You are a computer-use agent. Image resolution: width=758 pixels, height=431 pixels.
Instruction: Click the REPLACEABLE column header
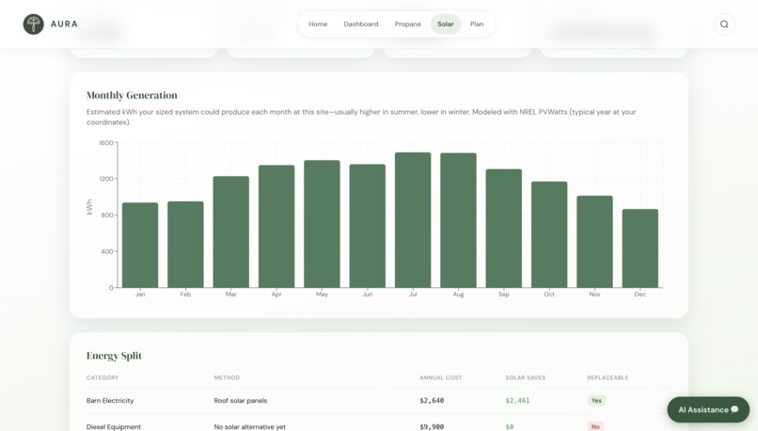608,377
